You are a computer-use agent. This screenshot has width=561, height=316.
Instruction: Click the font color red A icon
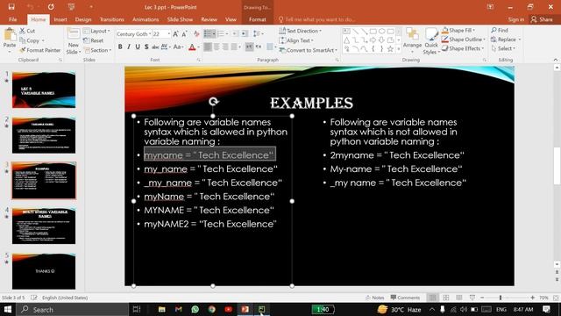click(x=192, y=47)
